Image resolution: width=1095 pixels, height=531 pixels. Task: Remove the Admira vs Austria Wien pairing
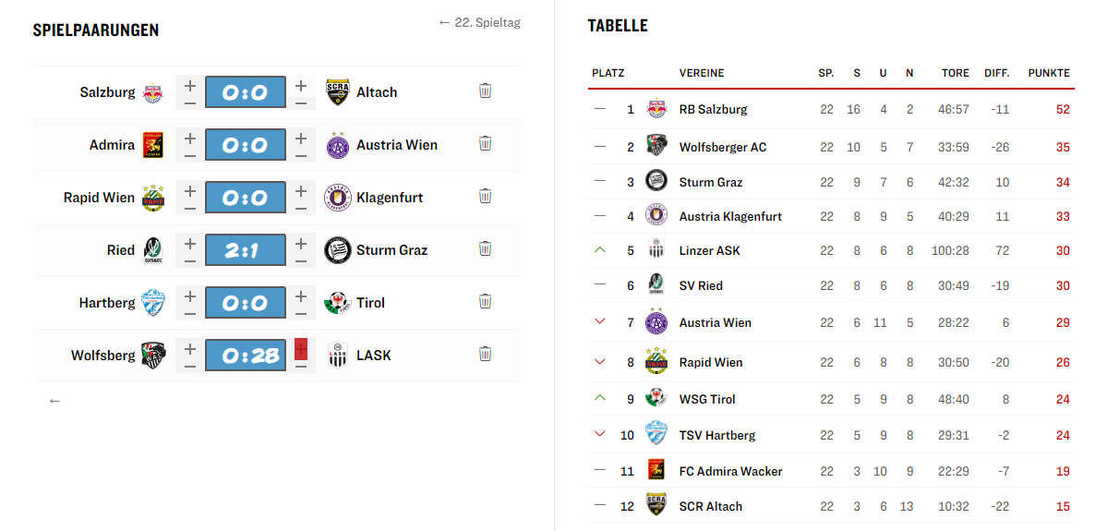pos(486,144)
